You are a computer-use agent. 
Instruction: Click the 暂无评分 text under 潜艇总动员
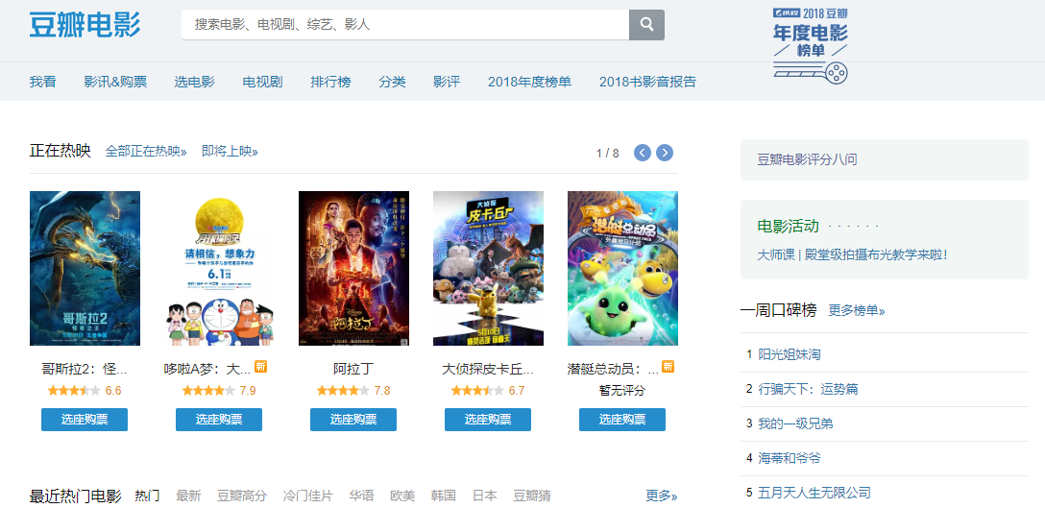(x=622, y=391)
